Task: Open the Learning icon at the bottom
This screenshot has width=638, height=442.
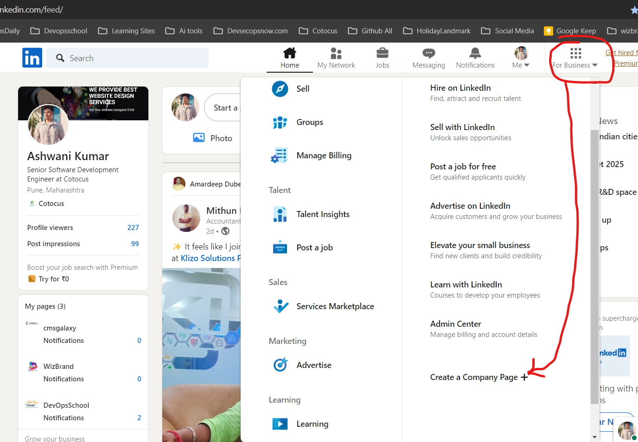Action: [280, 423]
